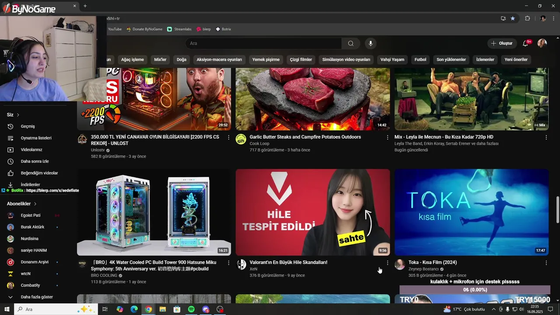Screen dimensions: 560x315
Task: Select the Mix'ler filter chip
Action: click(x=160, y=59)
